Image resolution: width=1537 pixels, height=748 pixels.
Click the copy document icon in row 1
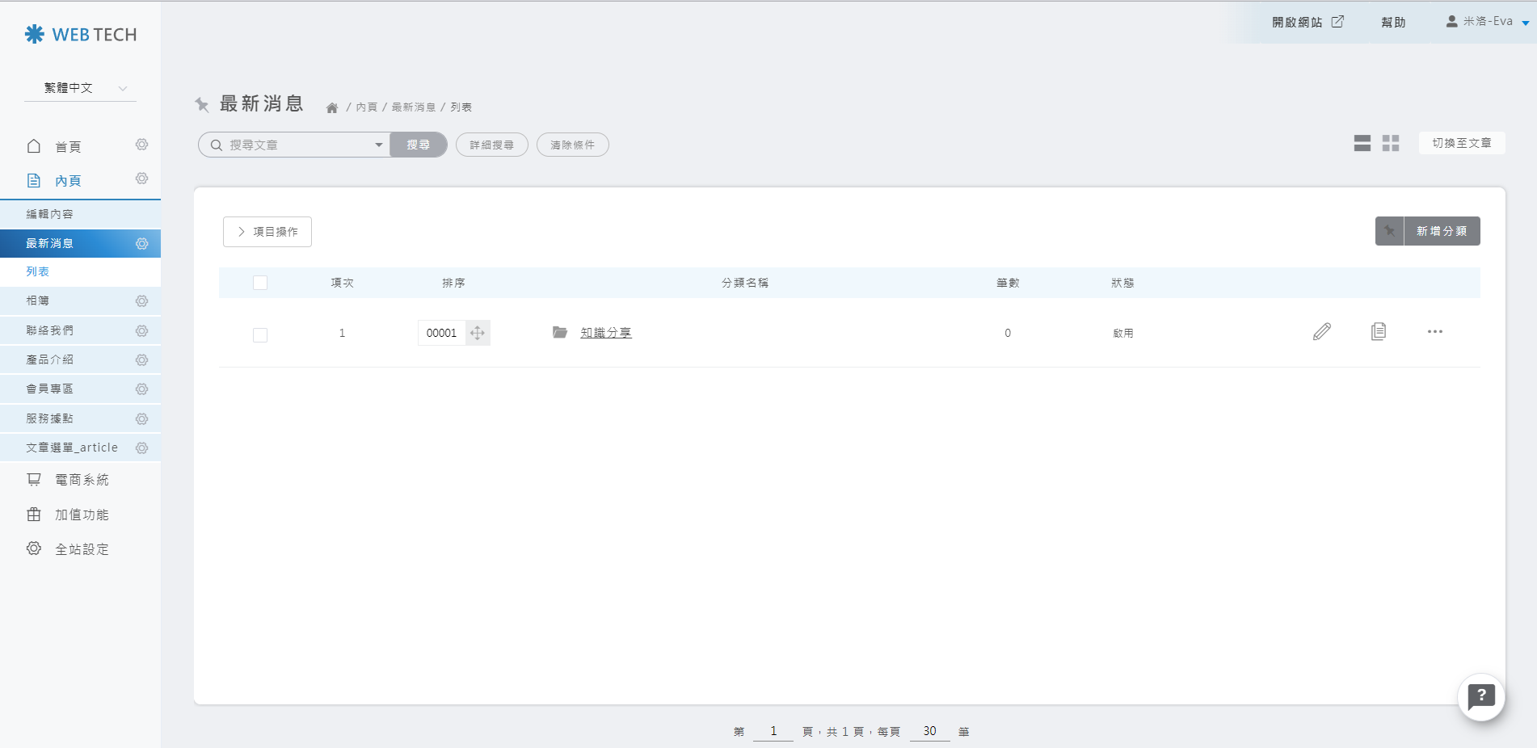pos(1379,332)
